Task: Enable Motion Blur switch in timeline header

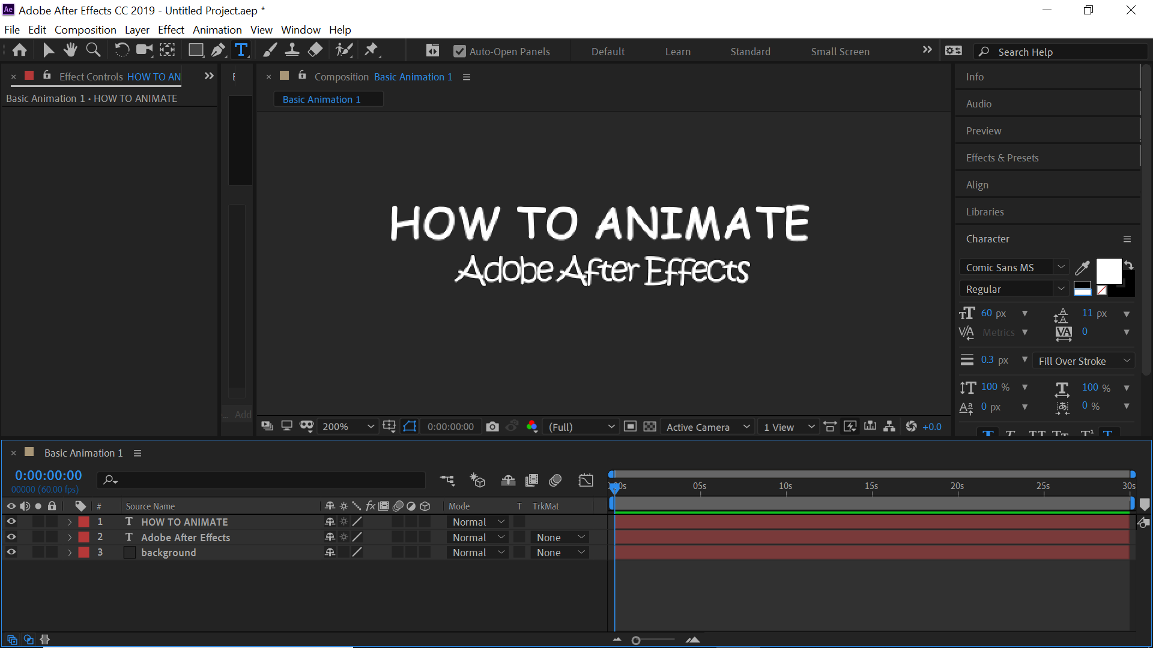Action: click(x=555, y=480)
